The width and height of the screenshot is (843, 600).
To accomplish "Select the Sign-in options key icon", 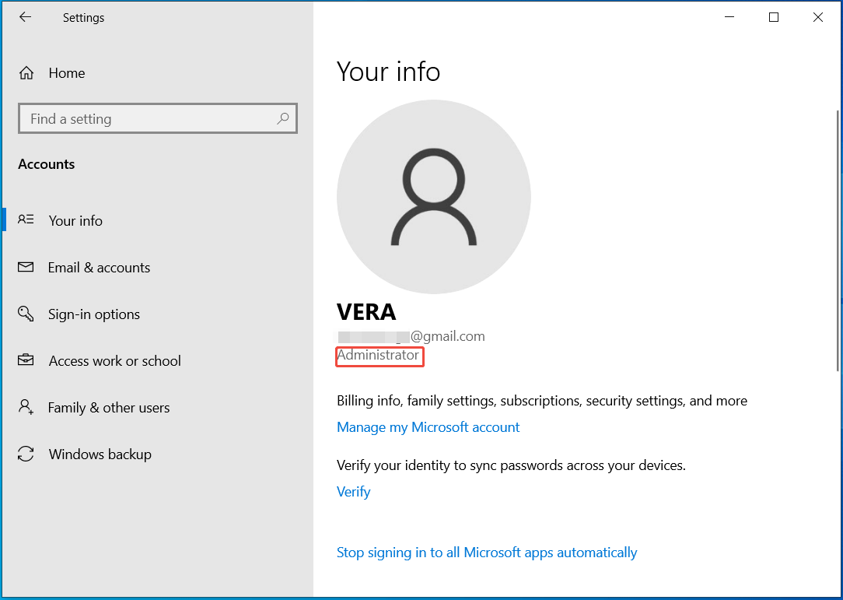I will (x=26, y=314).
